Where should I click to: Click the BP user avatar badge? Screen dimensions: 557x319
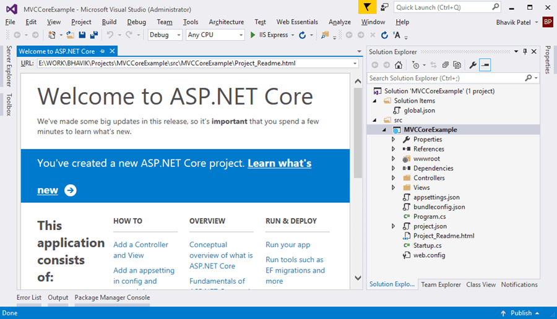548,22
